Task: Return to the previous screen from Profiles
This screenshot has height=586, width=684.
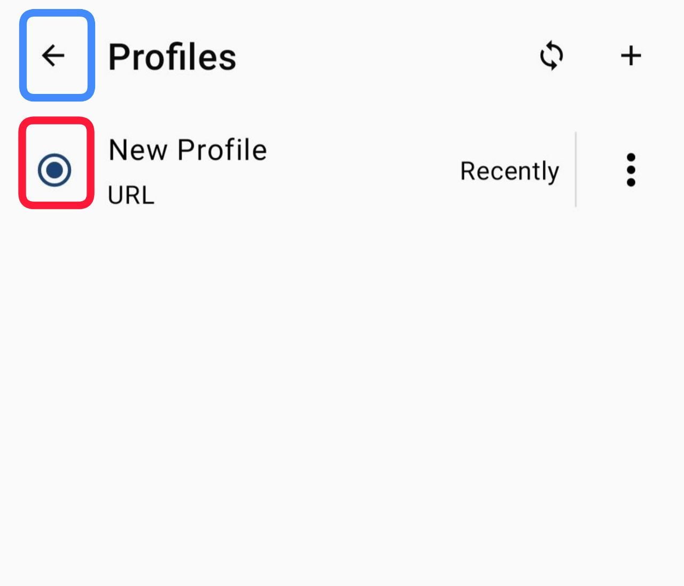Action: pyautogui.click(x=53, y=56)
